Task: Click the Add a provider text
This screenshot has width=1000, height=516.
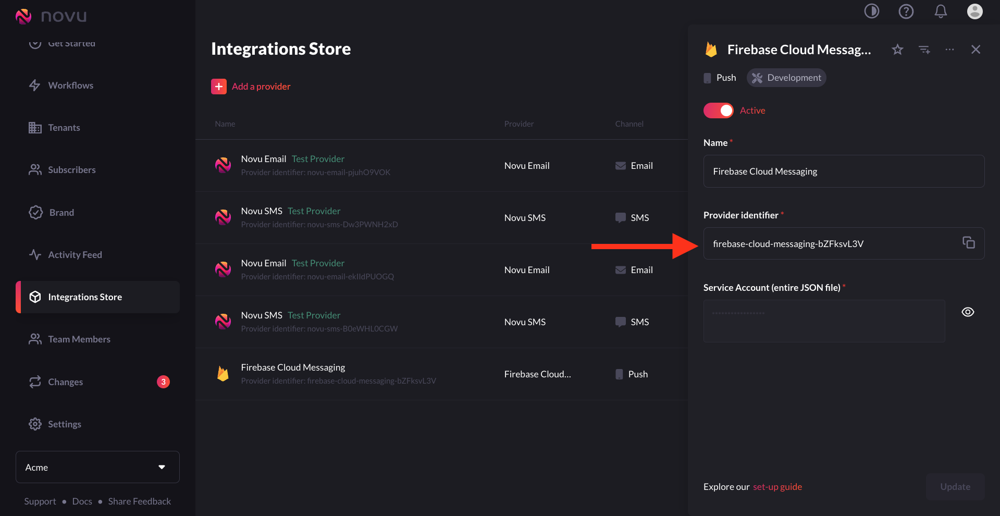Action: 261,87
